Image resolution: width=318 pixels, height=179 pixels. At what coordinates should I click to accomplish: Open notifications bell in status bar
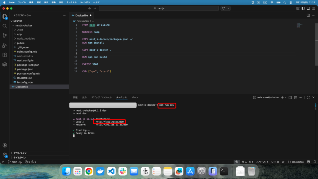click(314, 162)
